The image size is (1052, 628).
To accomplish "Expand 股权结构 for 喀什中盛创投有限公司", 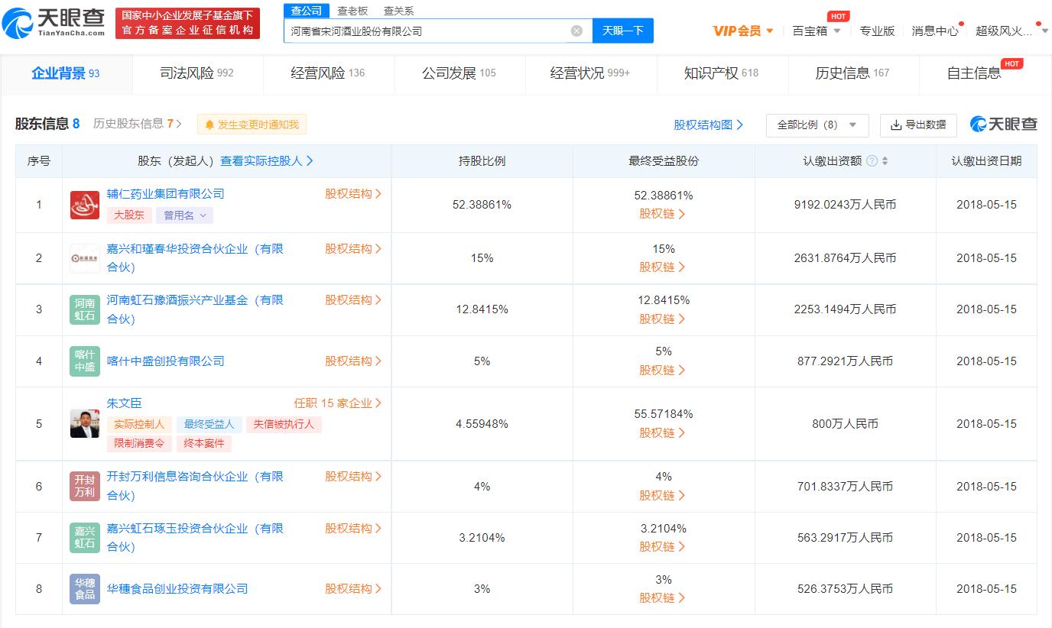I will 353,361.
